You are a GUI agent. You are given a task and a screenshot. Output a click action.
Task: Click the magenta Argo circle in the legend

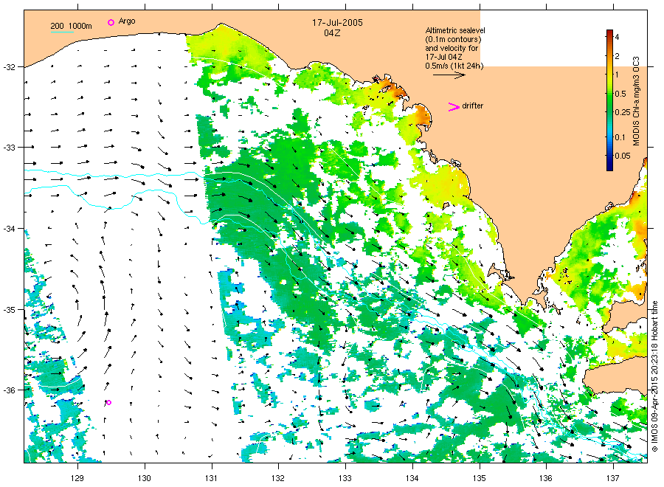point(111,22)
